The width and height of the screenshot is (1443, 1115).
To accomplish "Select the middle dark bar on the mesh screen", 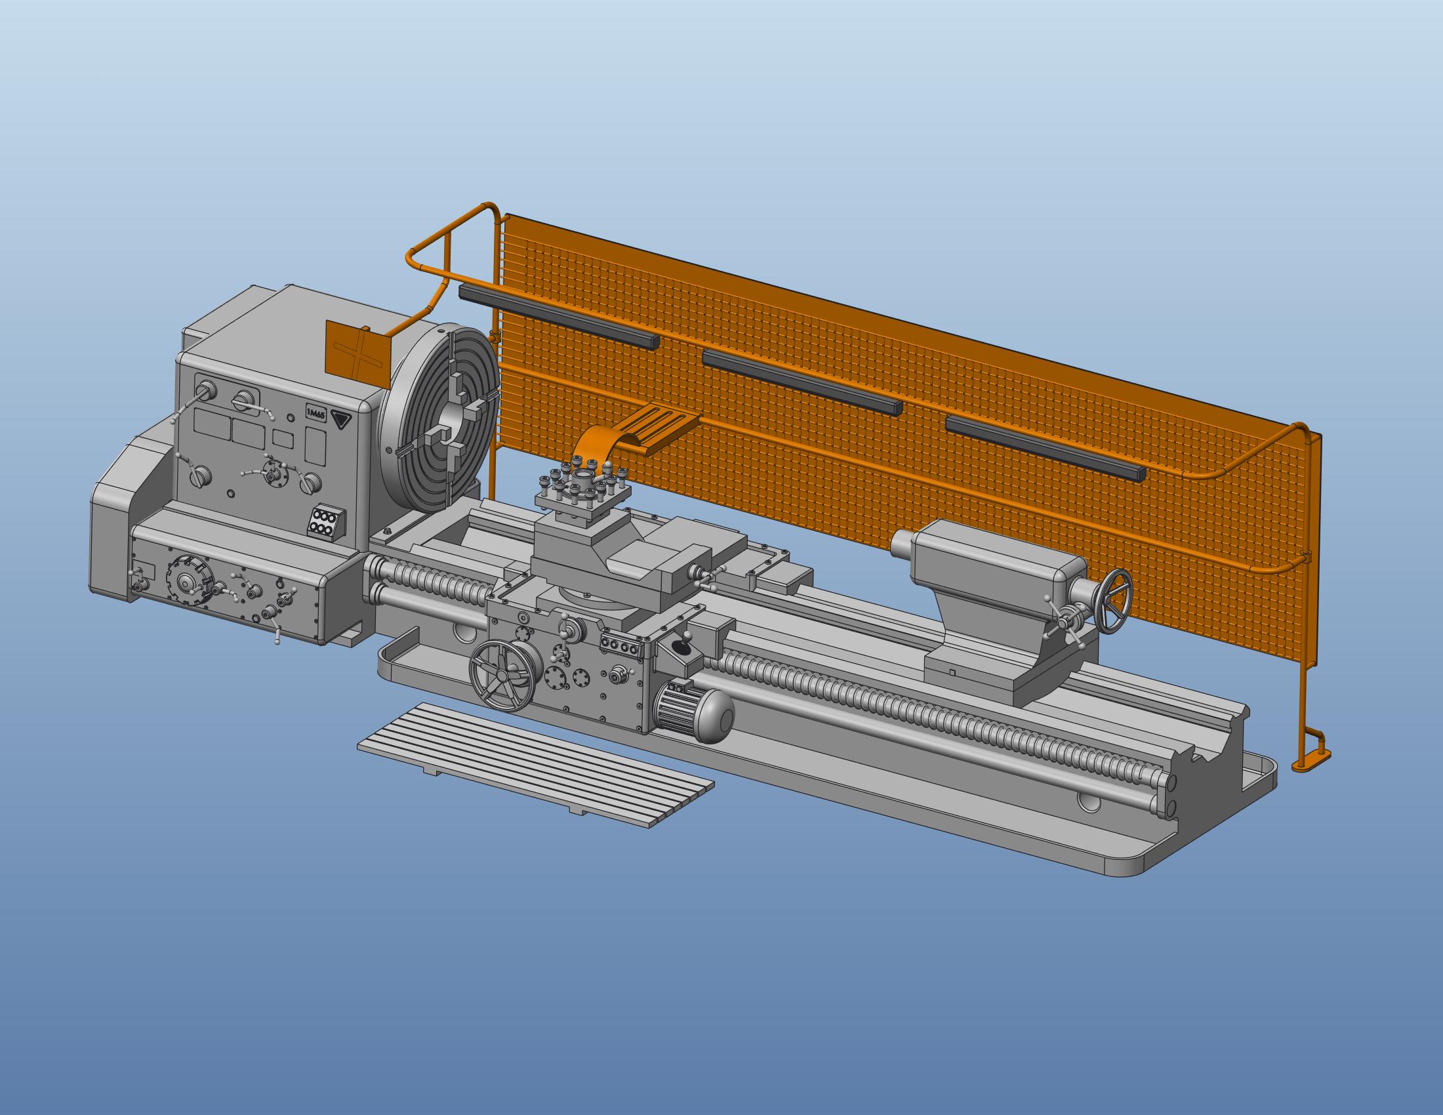I will tap(802, 382).
